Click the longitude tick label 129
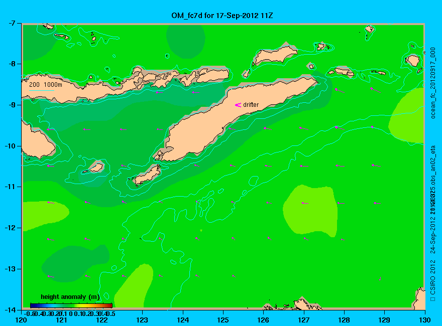442x326 pixels. pyautogui.click(x=385, y=320)
